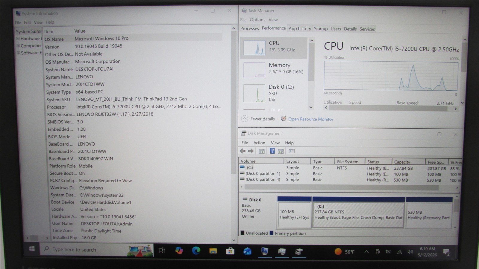
Task: Click the File System column header
Action: click(x=350, y=162)
